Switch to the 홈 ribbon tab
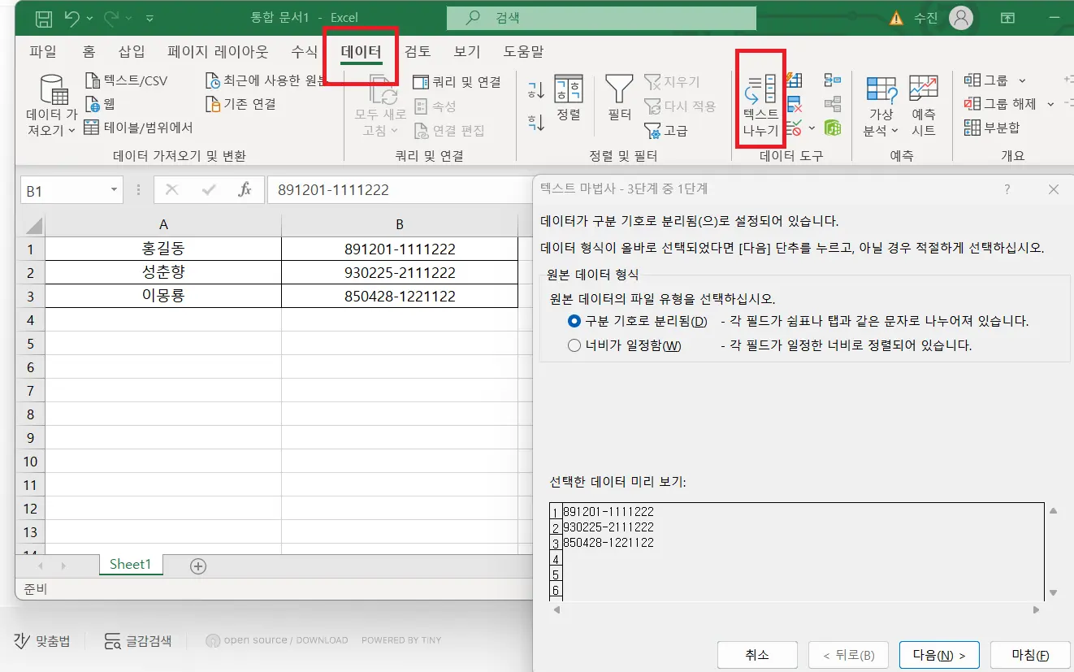The width and height of the screenshot is (1074, 672). (89, 52)
